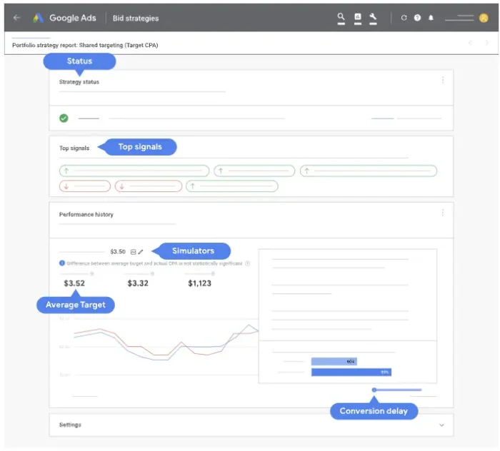Click the Top signals heading
500x451 pixels.
pyautogui.click(x=74, y=148)
